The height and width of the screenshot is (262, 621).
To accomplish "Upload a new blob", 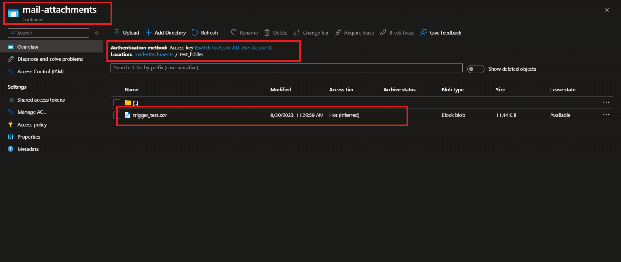I will click(x=126, y=33).
